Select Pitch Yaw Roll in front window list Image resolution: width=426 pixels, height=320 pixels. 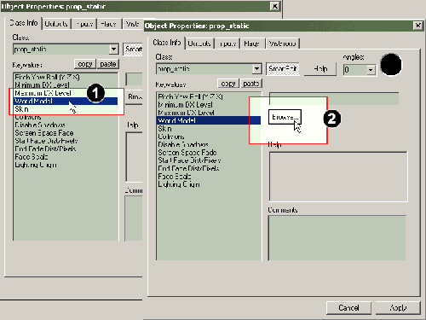[x=209, y=96]
